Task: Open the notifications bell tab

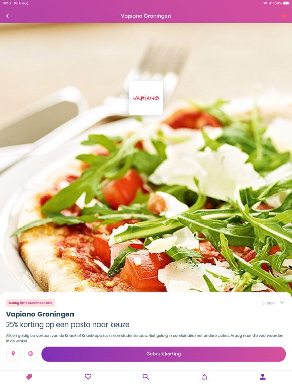Action: [x=204, y=377]
